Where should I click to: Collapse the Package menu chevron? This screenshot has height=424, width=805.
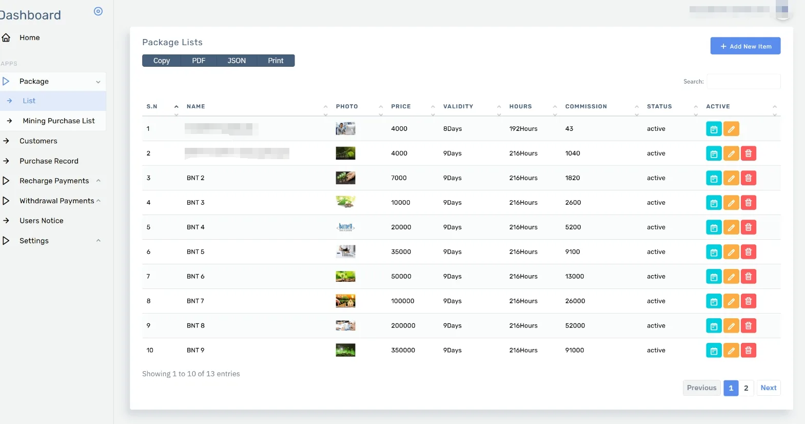click(x=98, y=82)
